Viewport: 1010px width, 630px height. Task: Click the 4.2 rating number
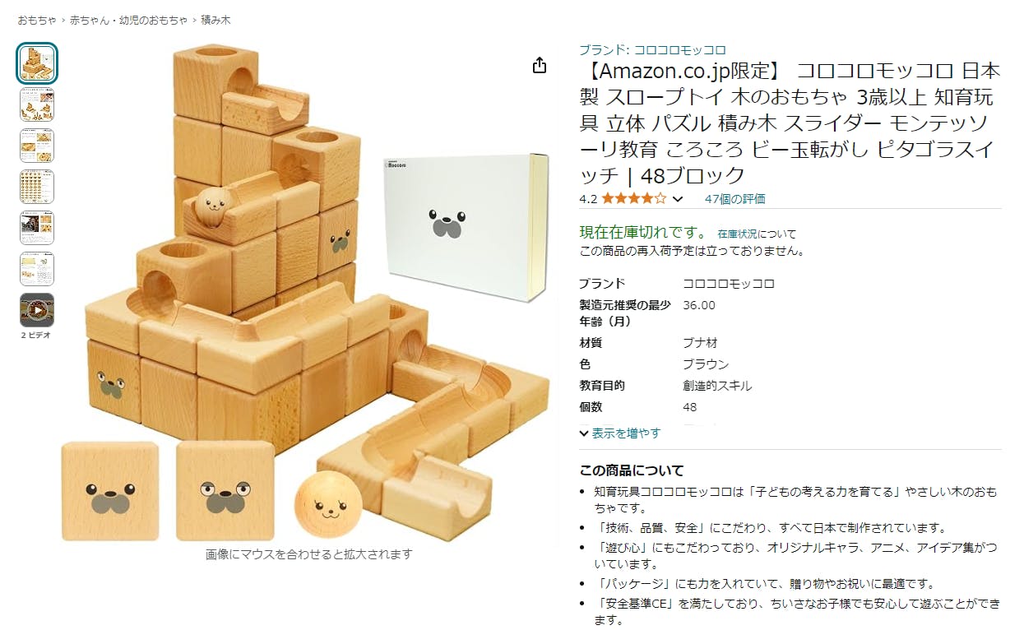(588, 198)
